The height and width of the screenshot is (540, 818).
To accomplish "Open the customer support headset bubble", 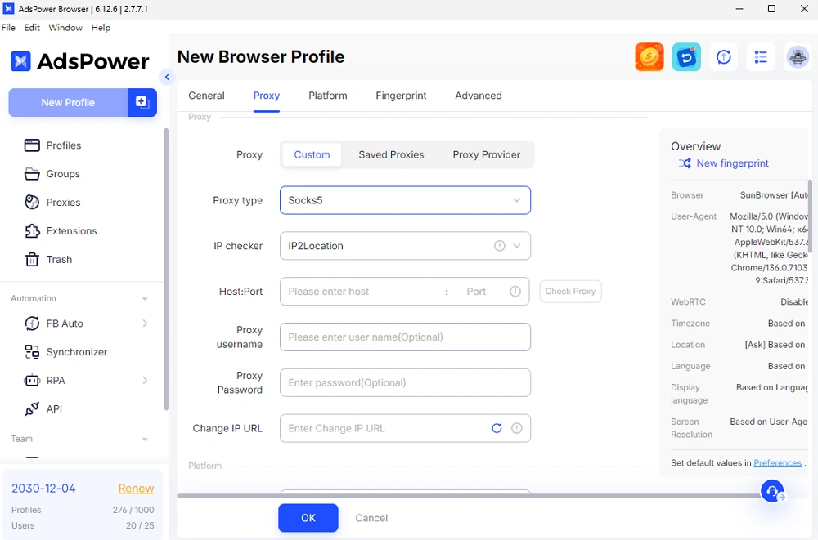I will tap(772, 491).
